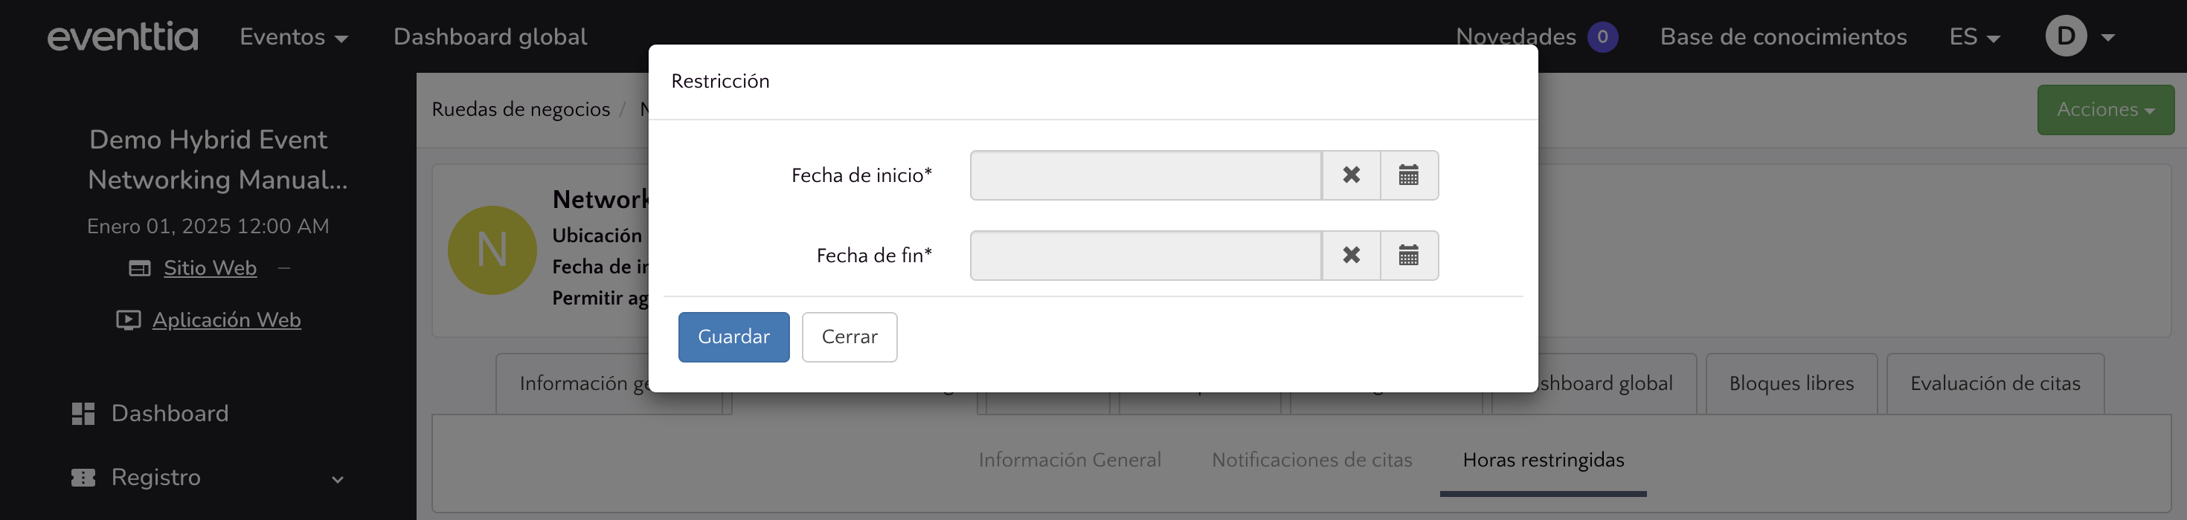This screenshot has height=520, width=2187.
Task: Click the eventtia logo
Action: click(123, 36)
